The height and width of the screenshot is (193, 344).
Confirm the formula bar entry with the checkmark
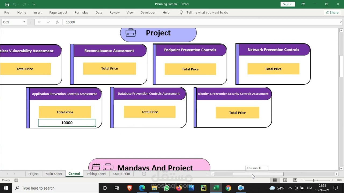coord(48,22)
